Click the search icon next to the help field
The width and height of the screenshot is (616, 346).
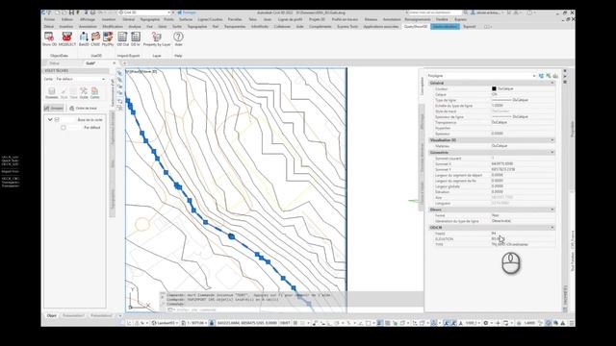point(466,12)
